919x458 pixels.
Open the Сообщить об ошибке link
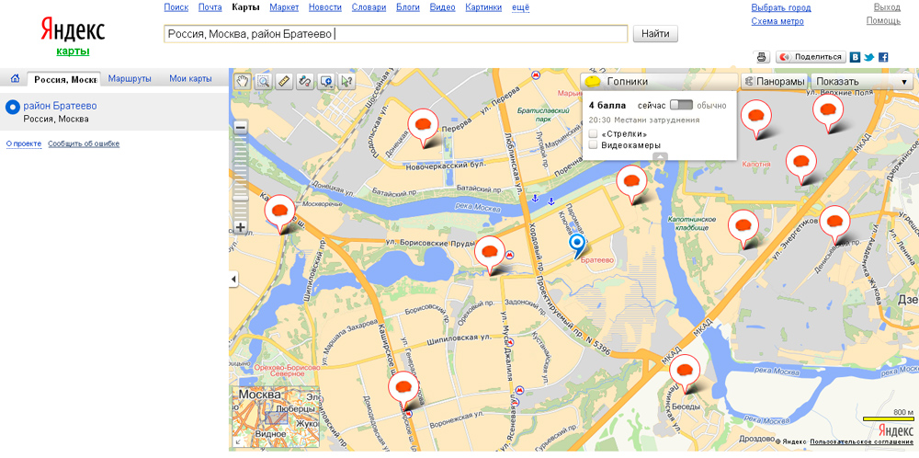[84, 143]
